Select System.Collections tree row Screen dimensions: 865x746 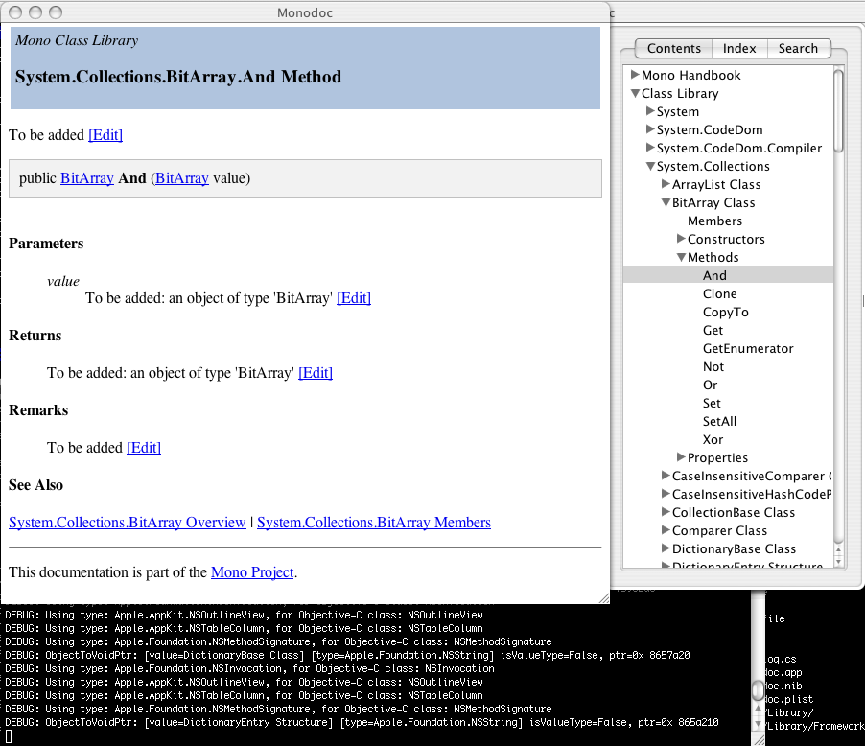[728, 166]
